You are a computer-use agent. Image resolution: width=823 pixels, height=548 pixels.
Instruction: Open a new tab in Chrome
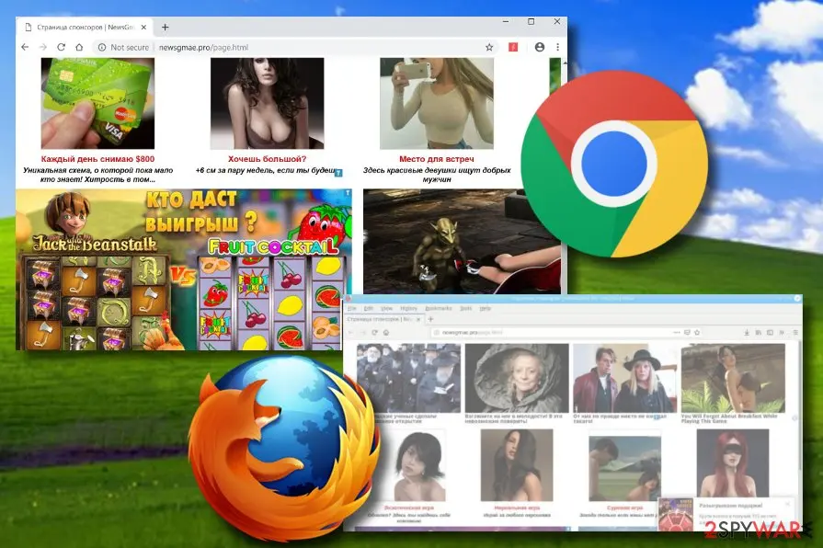point(165,27)
